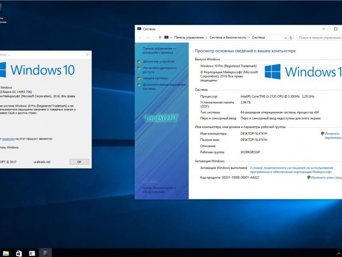
Task: Click 'Изменить ключ продукта' link
Action: [x=326, y=177]
